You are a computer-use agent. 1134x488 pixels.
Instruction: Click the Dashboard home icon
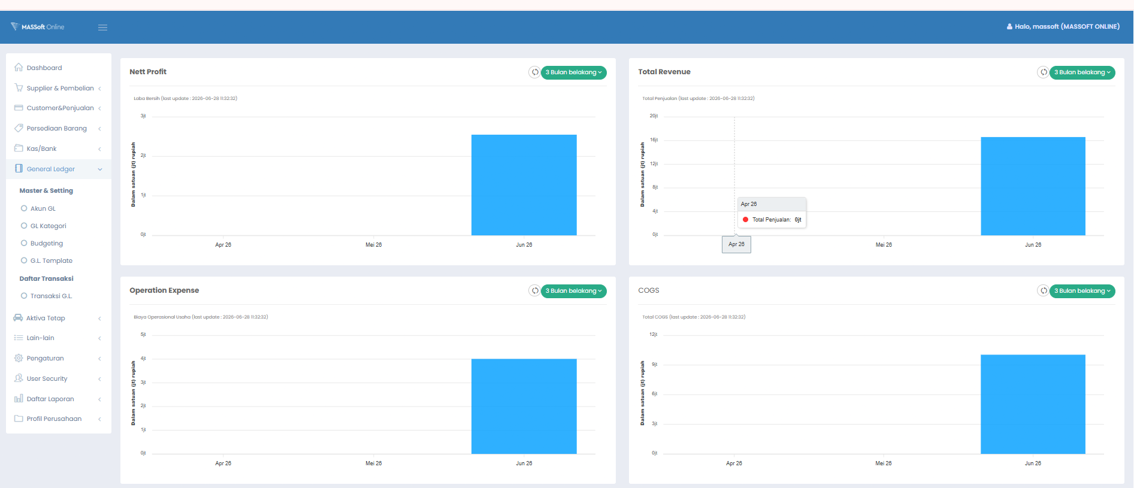(19, 68)
